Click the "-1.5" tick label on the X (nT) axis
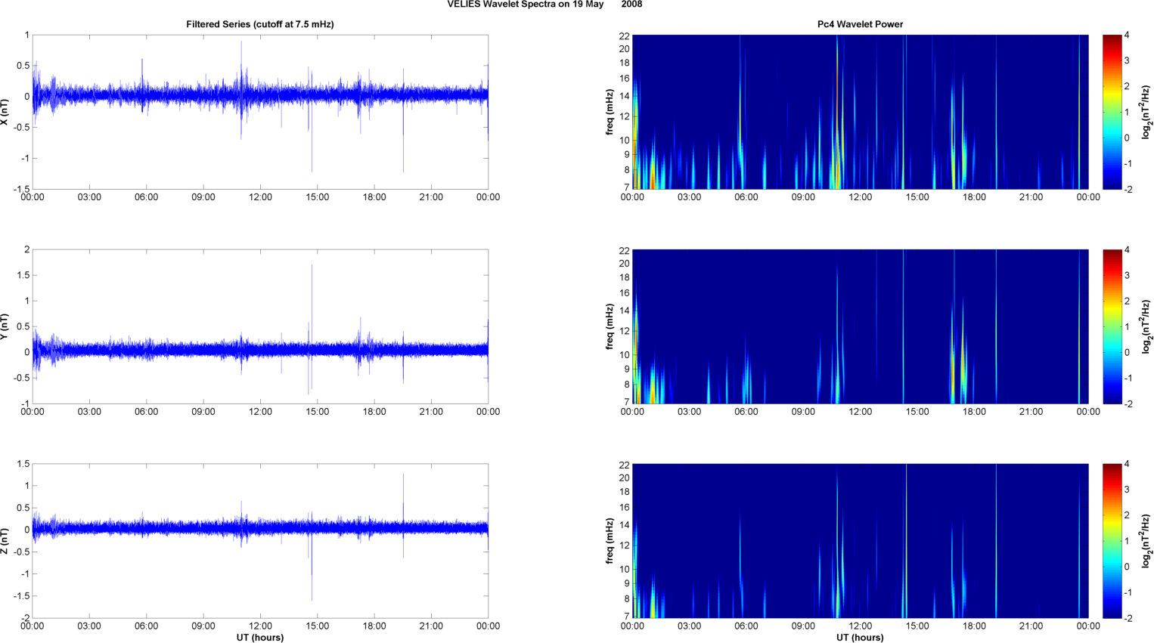The width and height of the screenshot is (1154, 643). point(21,190)
